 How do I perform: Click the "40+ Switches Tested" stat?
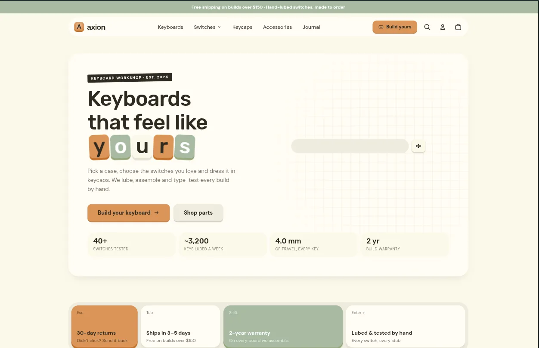[x=132, y=244]
